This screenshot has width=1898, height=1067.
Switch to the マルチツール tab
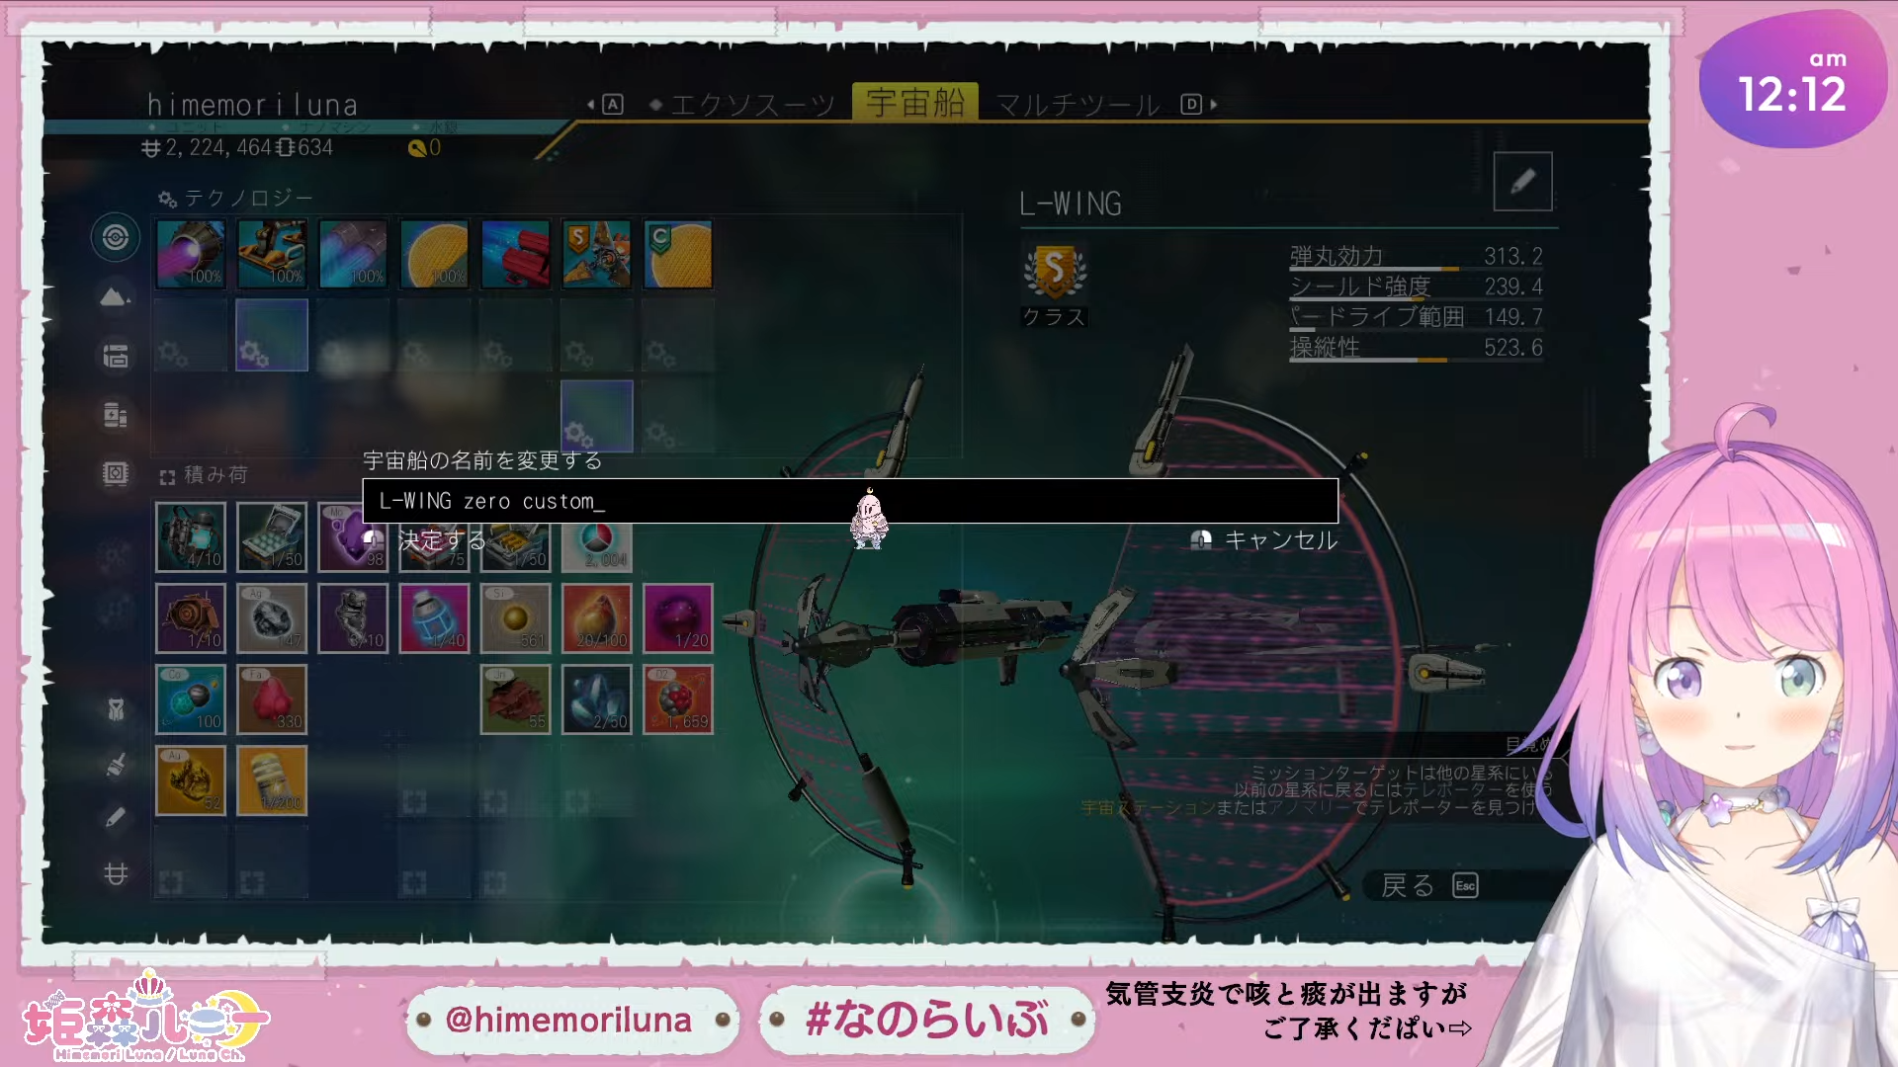pos(1078,104)
